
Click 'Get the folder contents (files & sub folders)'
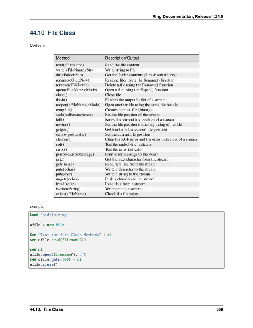(141, 75)
